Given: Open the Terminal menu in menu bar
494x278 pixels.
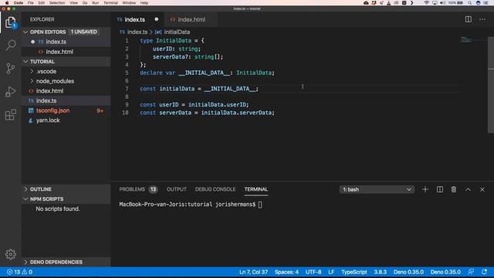Looking at the screenshot, I should (x=110, y=3).
